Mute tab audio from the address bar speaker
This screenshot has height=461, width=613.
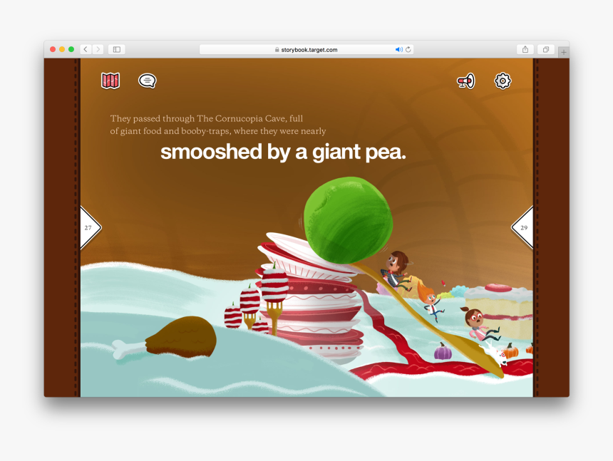398,49
